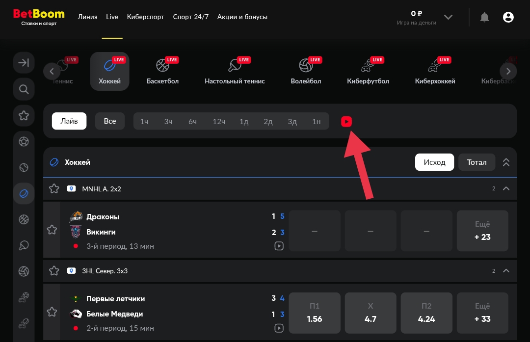Click the red video stream filter icon

click(x=346, y=121)
